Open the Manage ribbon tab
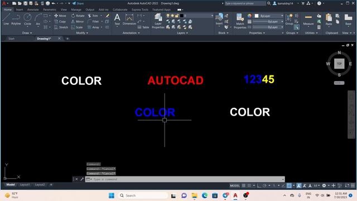This screenshot has height=201, width=357. tap(76, 9)
